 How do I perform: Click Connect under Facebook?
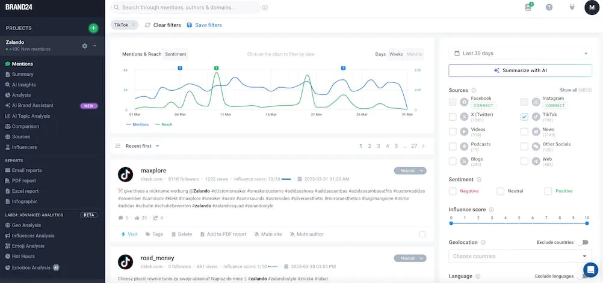pos(483,105)
